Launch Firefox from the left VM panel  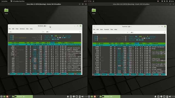(x=7, y=97)
